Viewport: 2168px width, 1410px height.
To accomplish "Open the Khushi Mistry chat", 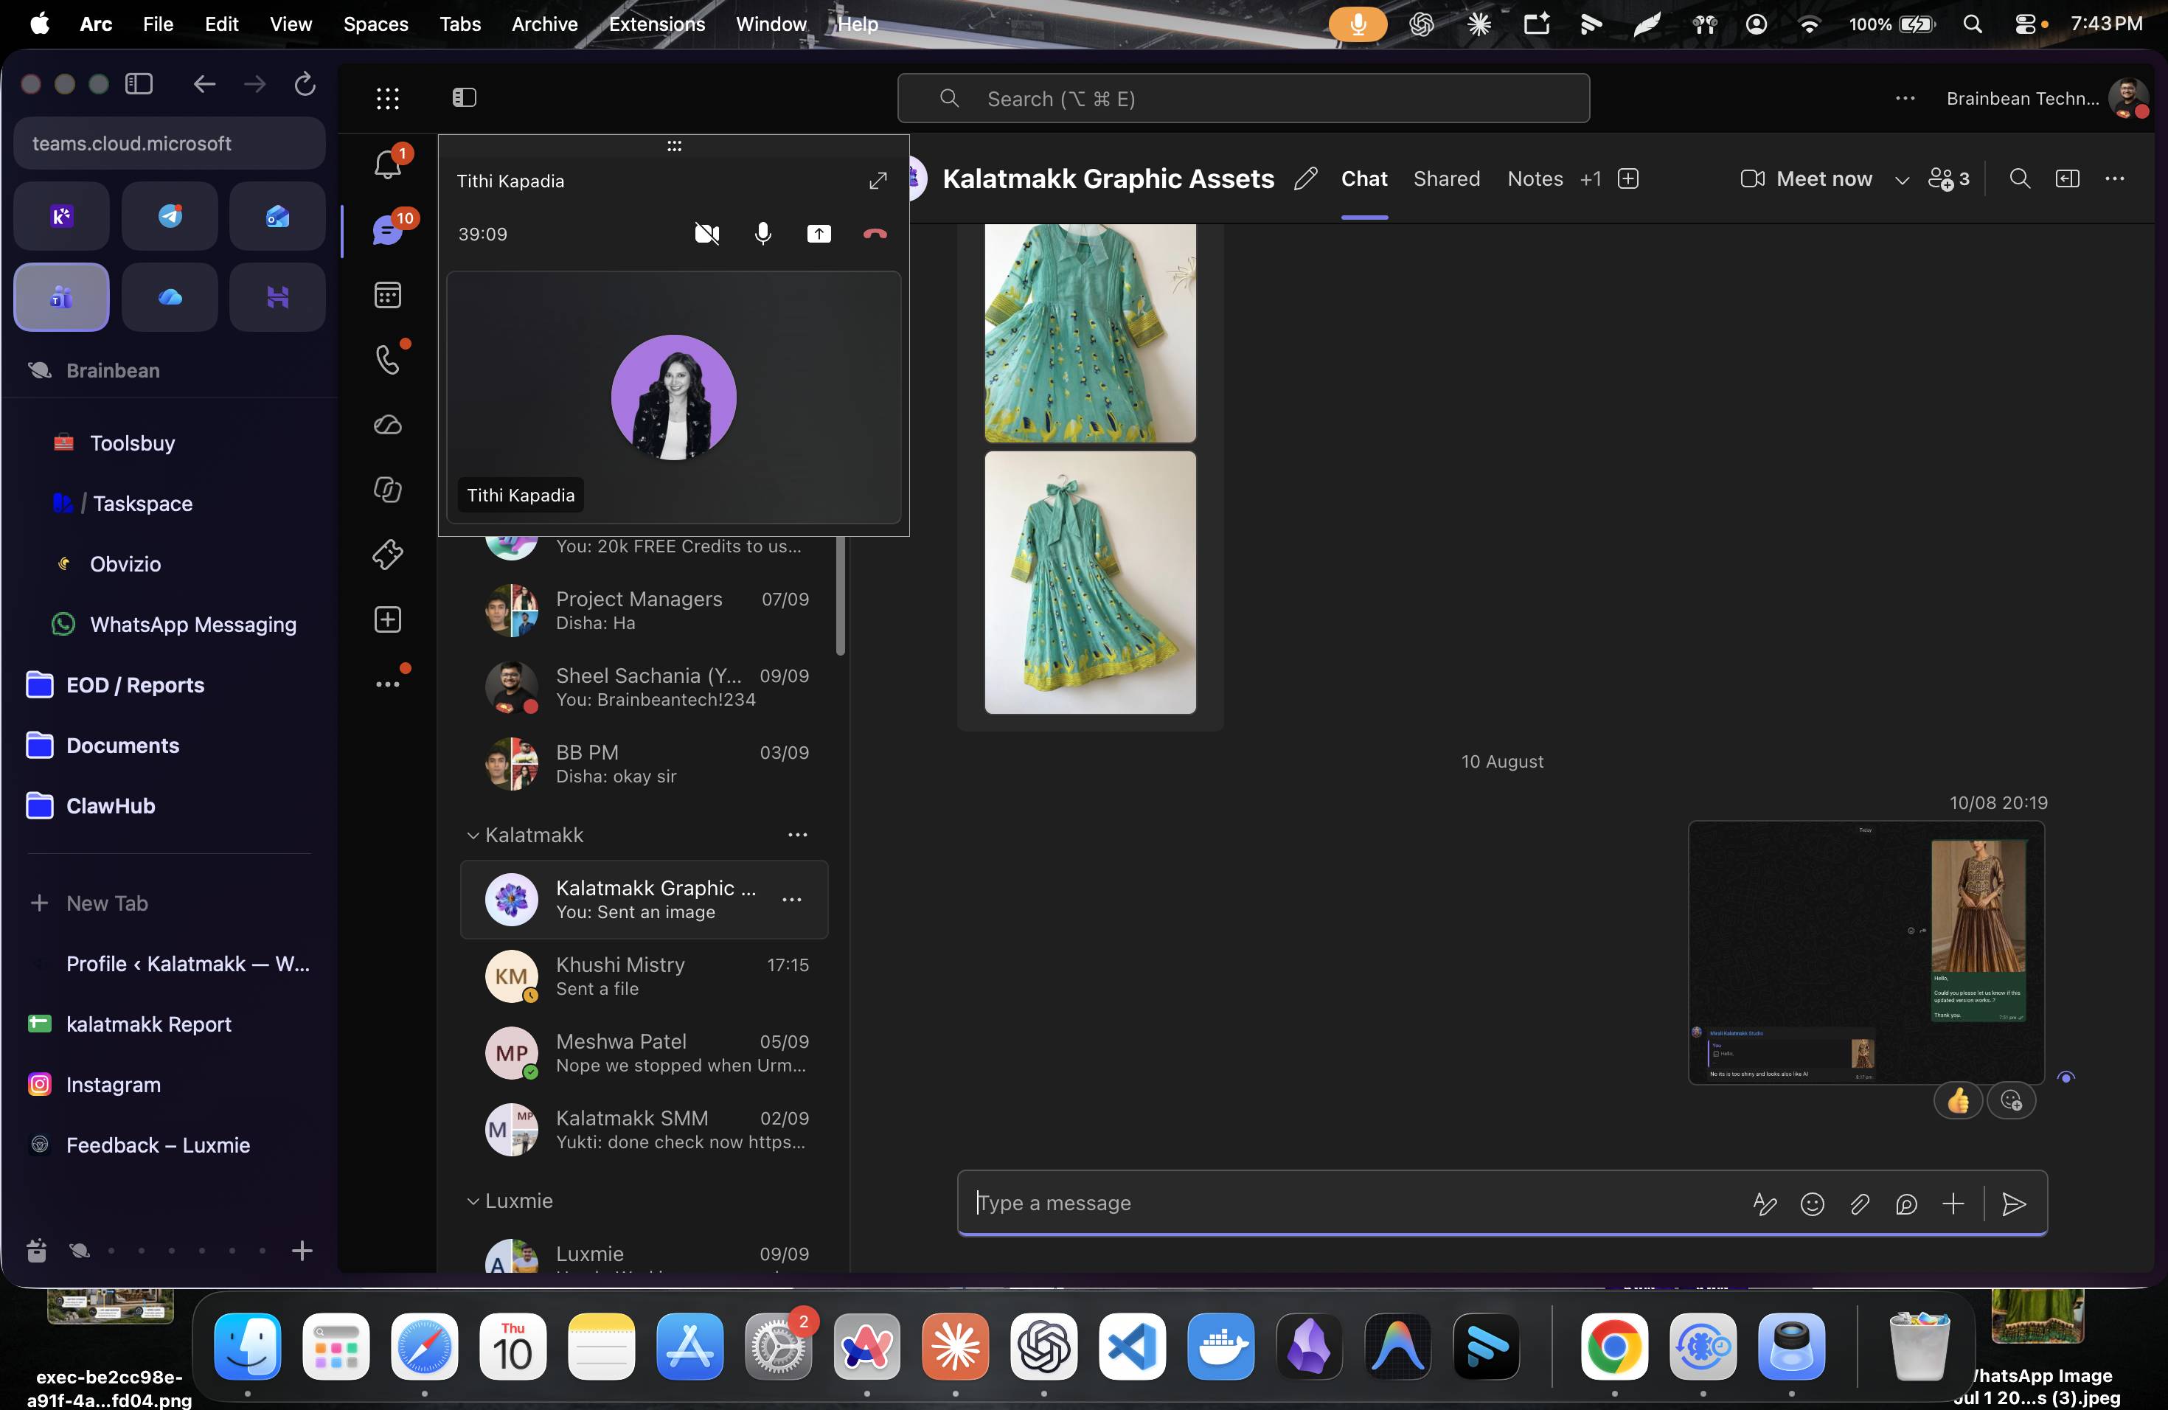I will [645, 976].
